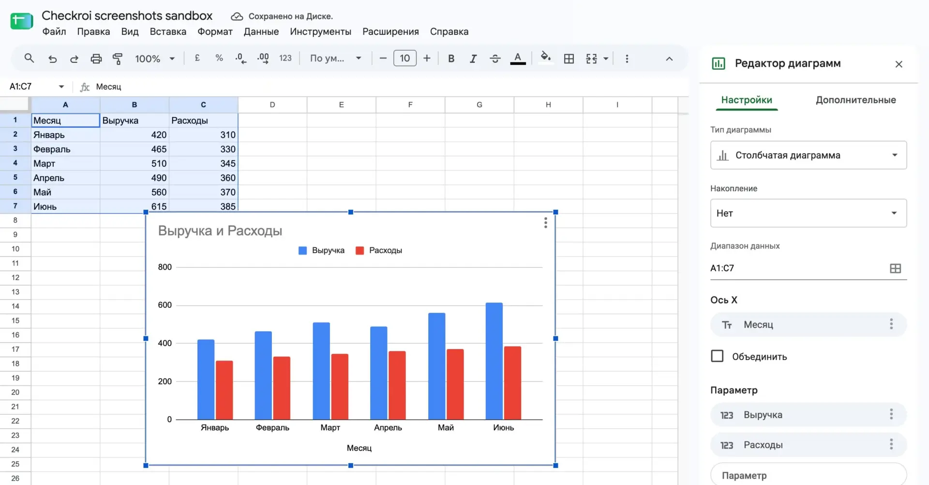Click the font size input field

click(x=405, y=58)
